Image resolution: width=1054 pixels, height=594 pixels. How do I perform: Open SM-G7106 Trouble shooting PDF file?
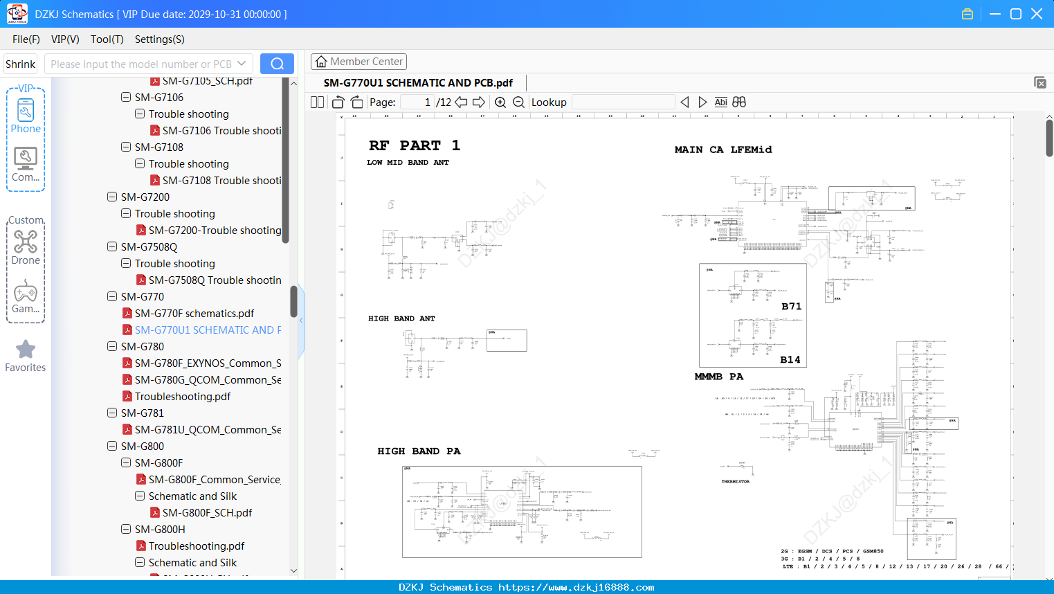click(x=216, y=131)
